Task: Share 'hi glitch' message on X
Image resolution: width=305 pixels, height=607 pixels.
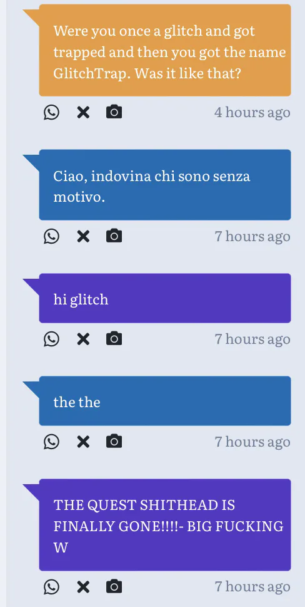Action: (83, 339)
